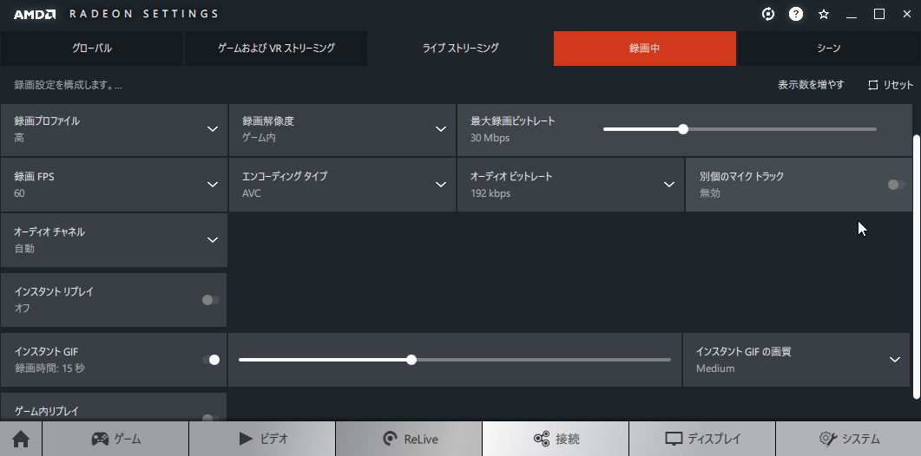The height and width of the screenshot is (456, 921).
Task: Click the 録画時間: 15 秒 text
Action: 50,368
